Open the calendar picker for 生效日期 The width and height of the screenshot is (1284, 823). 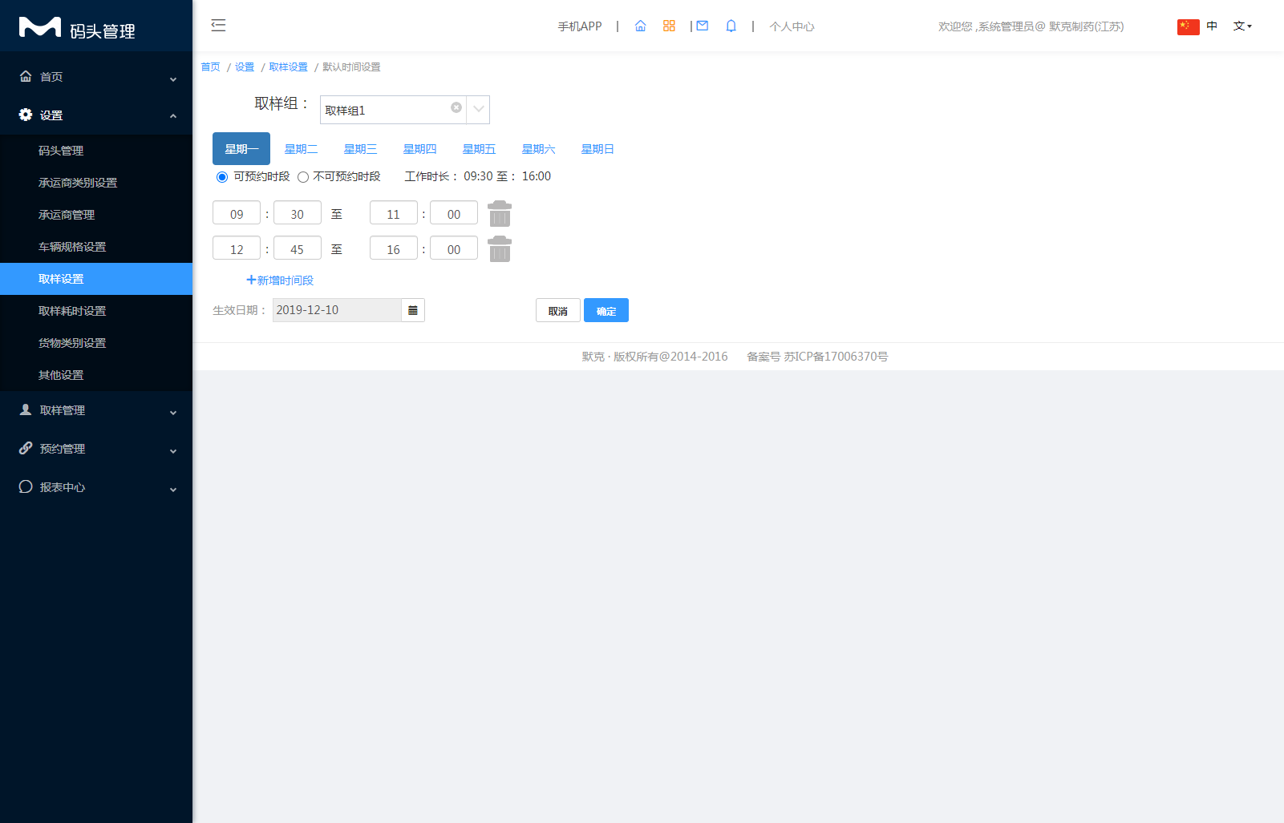(413, 310)
